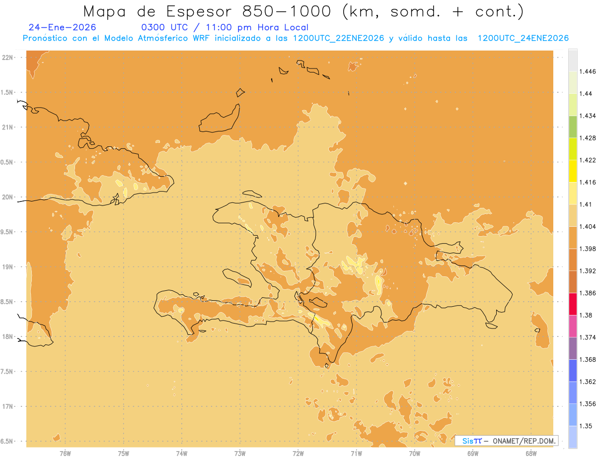Image resolution: width=596 pixels, height=460 pixels.
Task: Pick the red legend swatch between 1.386 and 1.38
Action: [573, 304]
